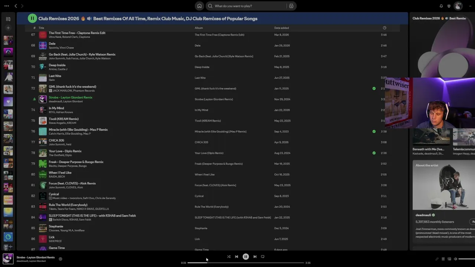Viewport: 475px width, 267px height.
Task: Select track 'GML (thank fuck it's the weekend)'
Action: click(x=72, y=87)
